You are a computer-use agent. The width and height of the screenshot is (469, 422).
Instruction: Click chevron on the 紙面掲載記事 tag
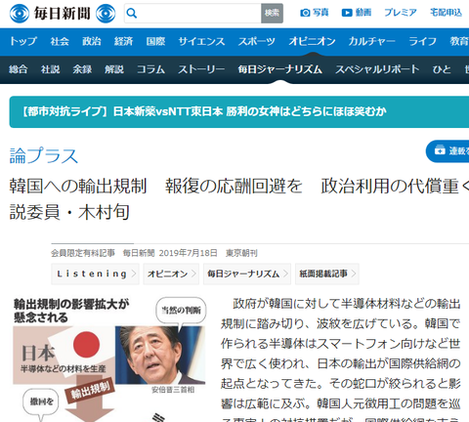(x=353, y=274)
